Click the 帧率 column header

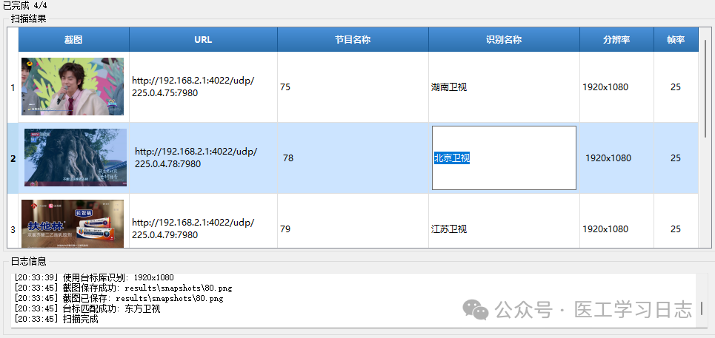(675, 40)
